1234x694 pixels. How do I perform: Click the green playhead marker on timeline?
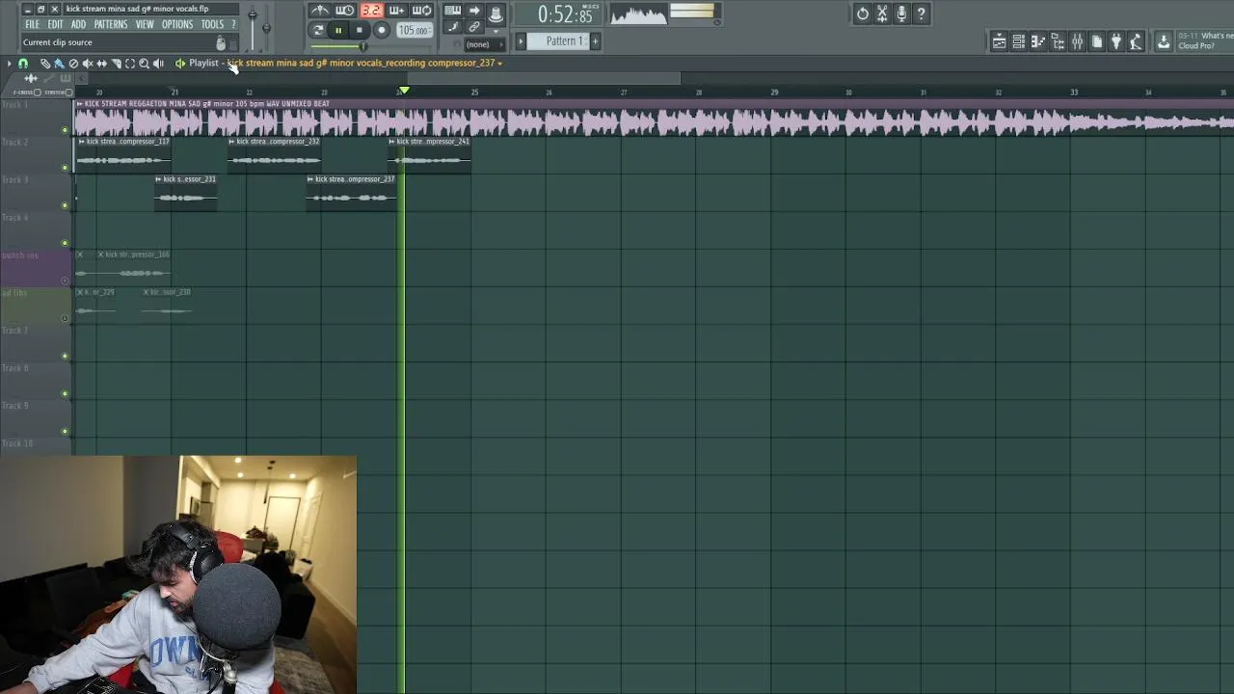coord(404,91)
